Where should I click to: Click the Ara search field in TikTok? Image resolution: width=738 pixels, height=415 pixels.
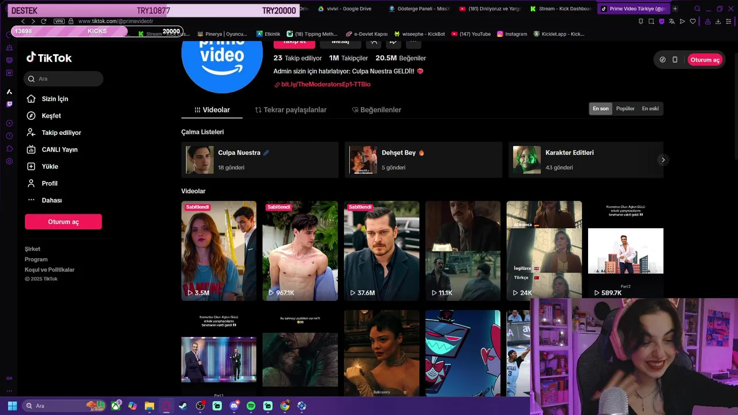[x=63, y=79]
